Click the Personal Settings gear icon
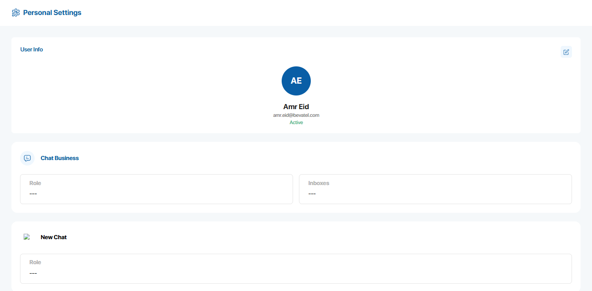Image resolution: width=592 pixels, height=291 pixels. coord(15,13)
